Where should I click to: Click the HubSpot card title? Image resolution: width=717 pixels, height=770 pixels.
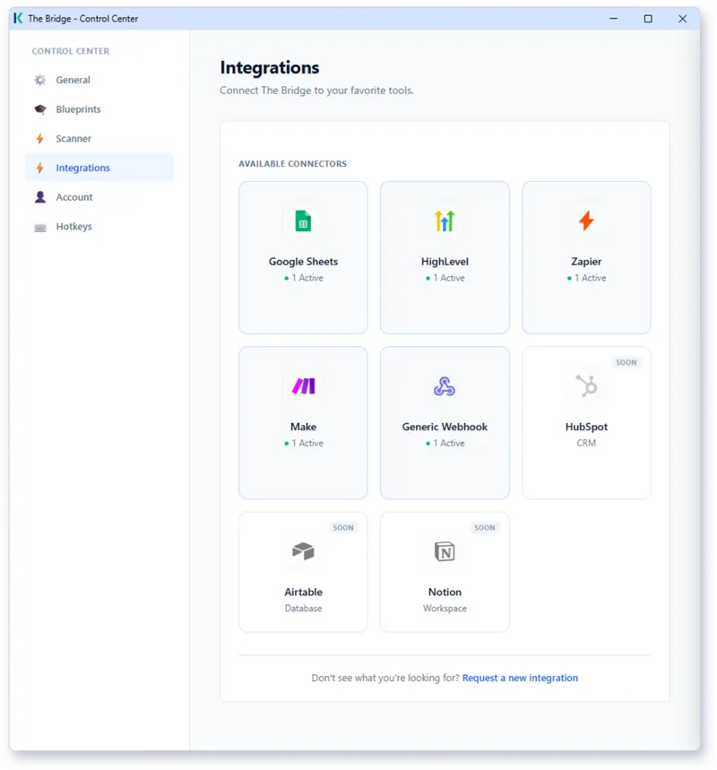tap(586, 427)
